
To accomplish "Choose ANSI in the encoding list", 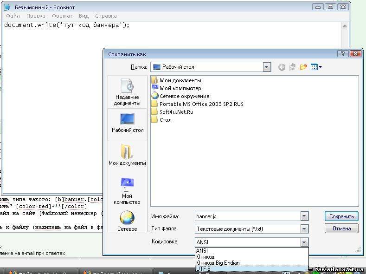I will (251, 251).
